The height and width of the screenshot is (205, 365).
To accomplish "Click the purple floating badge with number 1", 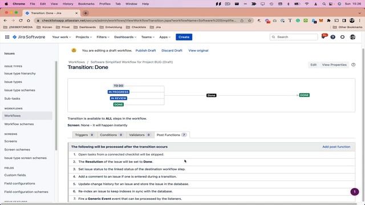I will pos(355,192).
